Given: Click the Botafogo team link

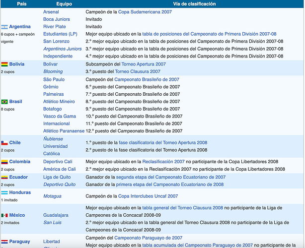Looking at the screenshot, I should click(52, 109).
